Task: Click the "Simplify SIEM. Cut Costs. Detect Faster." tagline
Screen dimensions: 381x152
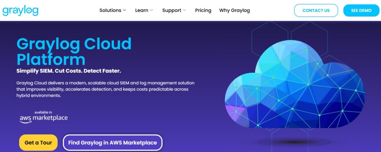Action: point(69,71)
